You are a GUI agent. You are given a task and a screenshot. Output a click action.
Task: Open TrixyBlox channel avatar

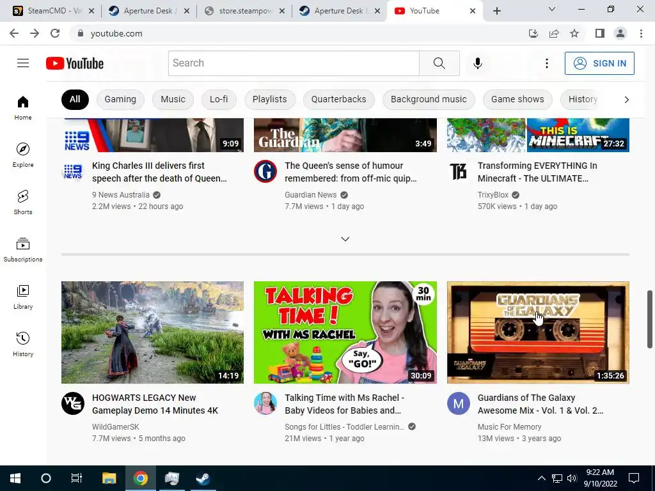coord(458,171)
